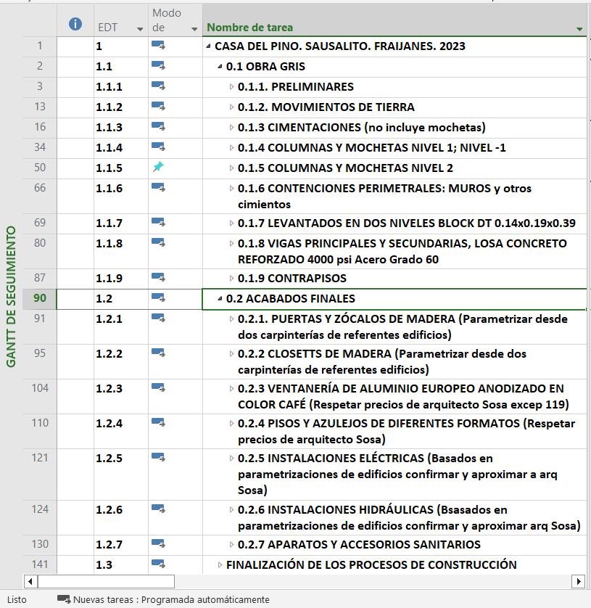
Task: Click task mode icon in row 1.2.2
Action: click(158, 353)
